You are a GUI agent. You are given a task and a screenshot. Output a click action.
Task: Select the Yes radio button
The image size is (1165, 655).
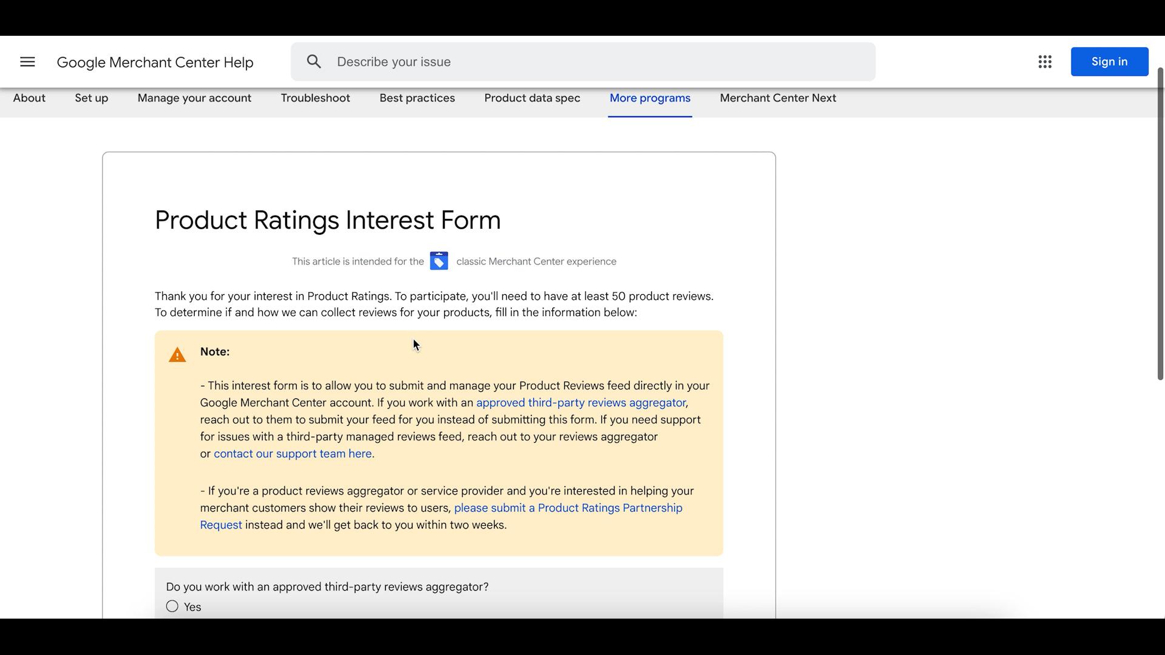pos(172,606)
